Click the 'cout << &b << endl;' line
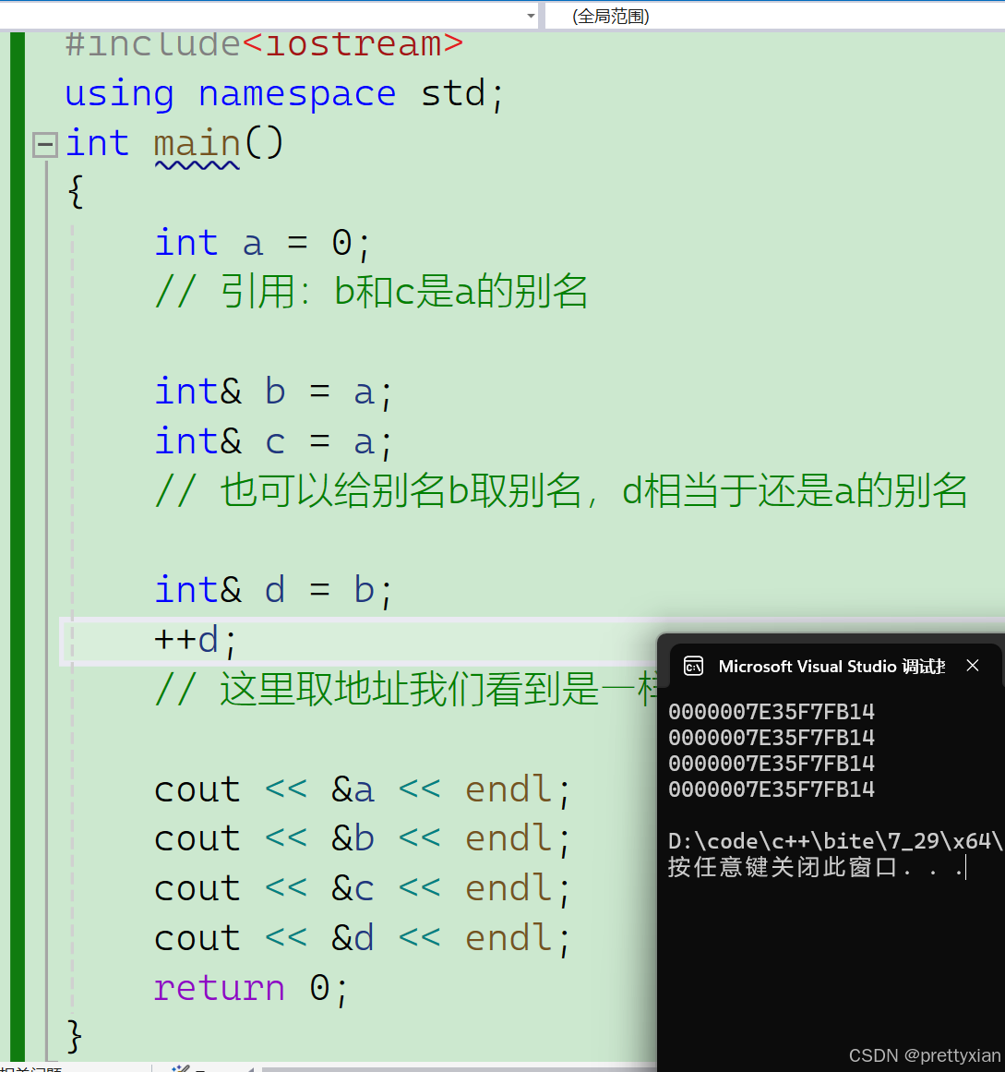 362,839
